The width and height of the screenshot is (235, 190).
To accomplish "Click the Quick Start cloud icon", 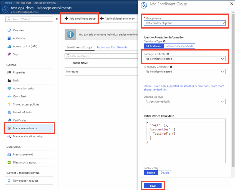I will [x=9, y=96].
